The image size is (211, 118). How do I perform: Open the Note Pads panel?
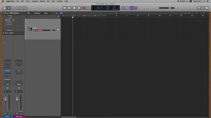202,8
